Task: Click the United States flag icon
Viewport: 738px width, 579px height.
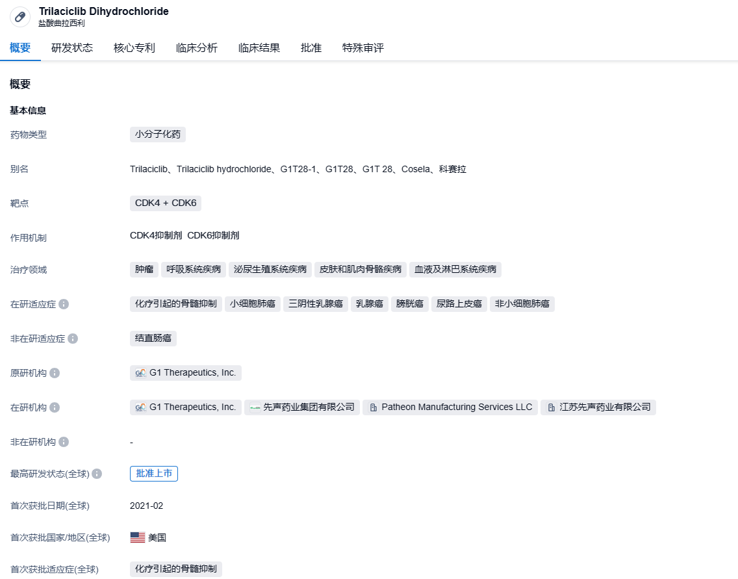Action: [x=137, y=537]
